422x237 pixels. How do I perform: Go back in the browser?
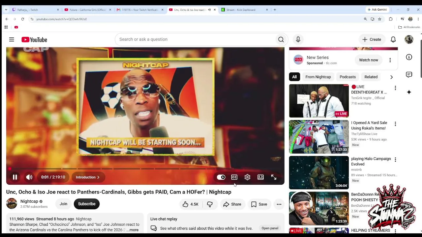pos(7,19)
